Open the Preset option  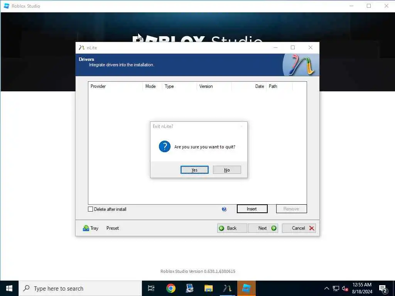click(x=112, y=228)
